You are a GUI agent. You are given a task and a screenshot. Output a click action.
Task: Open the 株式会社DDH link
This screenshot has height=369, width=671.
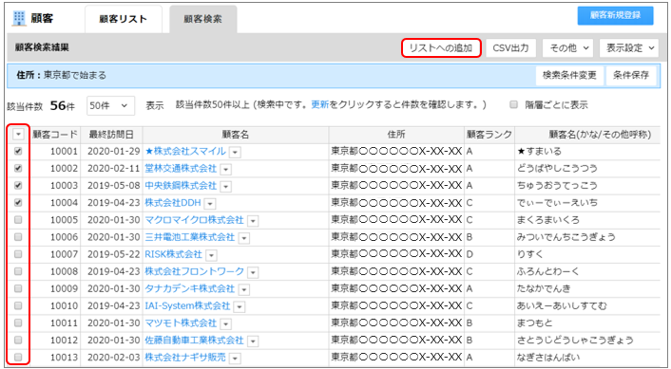pos(173,203)
